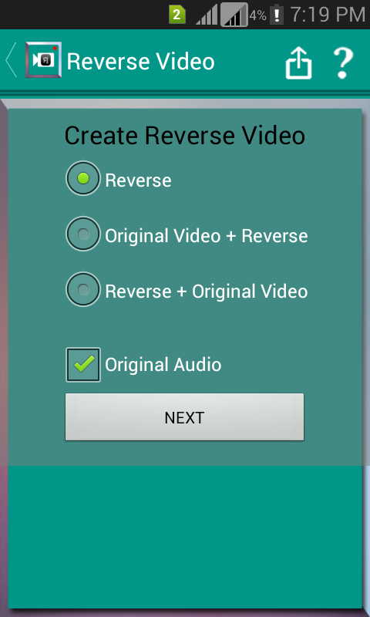Tap the 7:19 PM clock

(x=328, y=15)
